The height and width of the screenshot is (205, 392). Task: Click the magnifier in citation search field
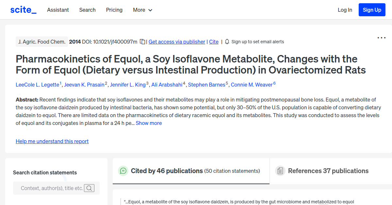(89, 188)
